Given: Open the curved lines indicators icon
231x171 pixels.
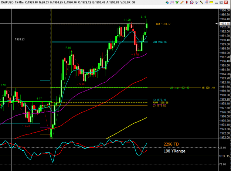Looking at the screenshot, I should (x=172, y=2).
